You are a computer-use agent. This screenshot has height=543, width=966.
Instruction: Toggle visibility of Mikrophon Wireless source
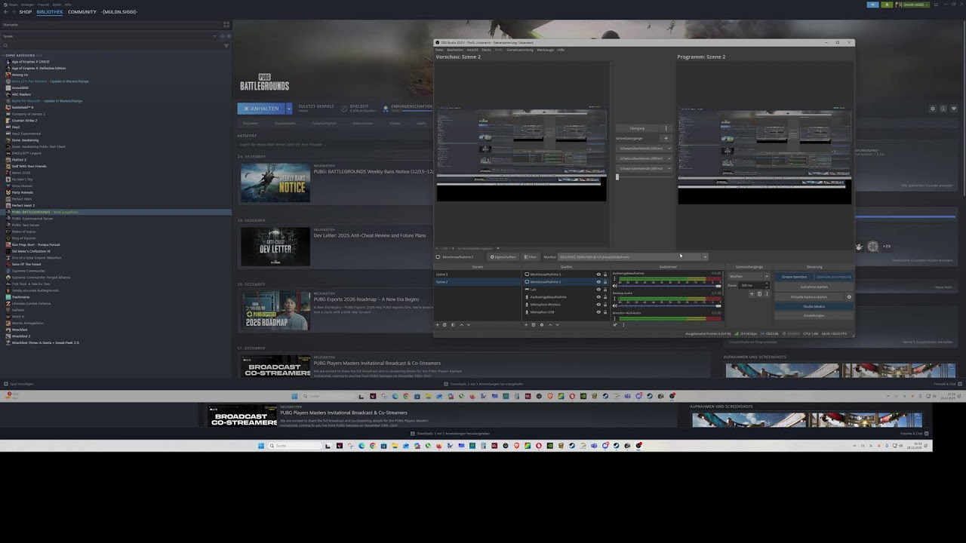(598, 305)
